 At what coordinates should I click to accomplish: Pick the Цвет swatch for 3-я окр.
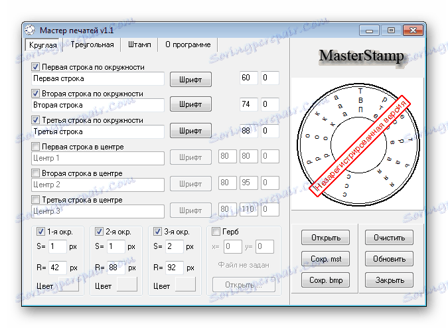point(185,284)
